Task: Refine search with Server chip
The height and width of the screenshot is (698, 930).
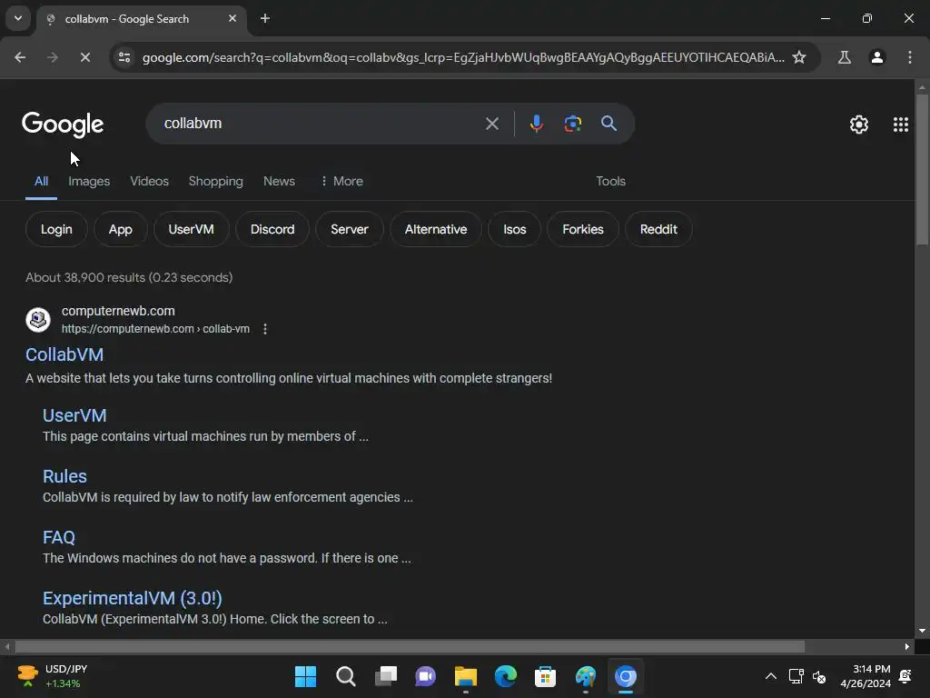Action: (350, 229)
